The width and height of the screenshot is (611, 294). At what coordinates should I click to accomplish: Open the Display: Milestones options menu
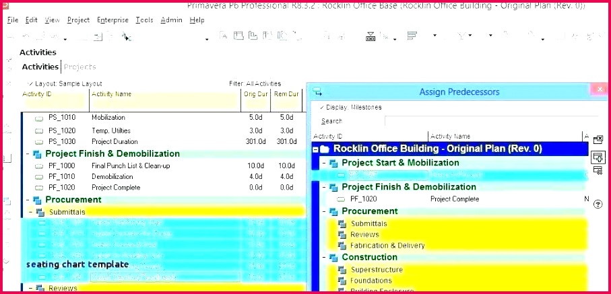coord(350,107)
